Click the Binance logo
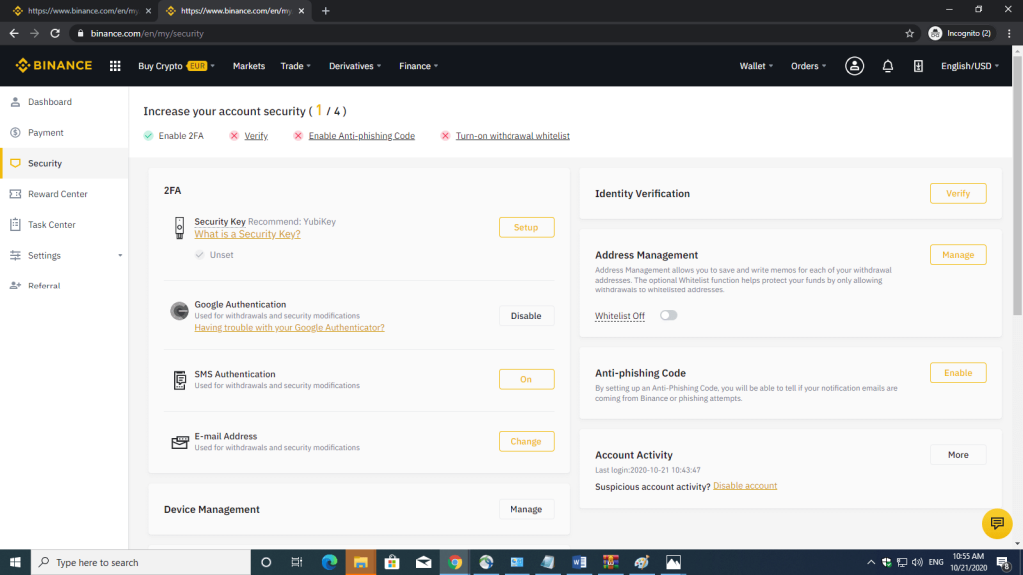 (x=54, y=65)
